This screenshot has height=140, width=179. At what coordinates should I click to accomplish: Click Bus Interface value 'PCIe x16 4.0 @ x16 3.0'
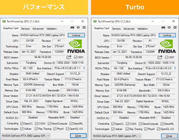point(158,68)
